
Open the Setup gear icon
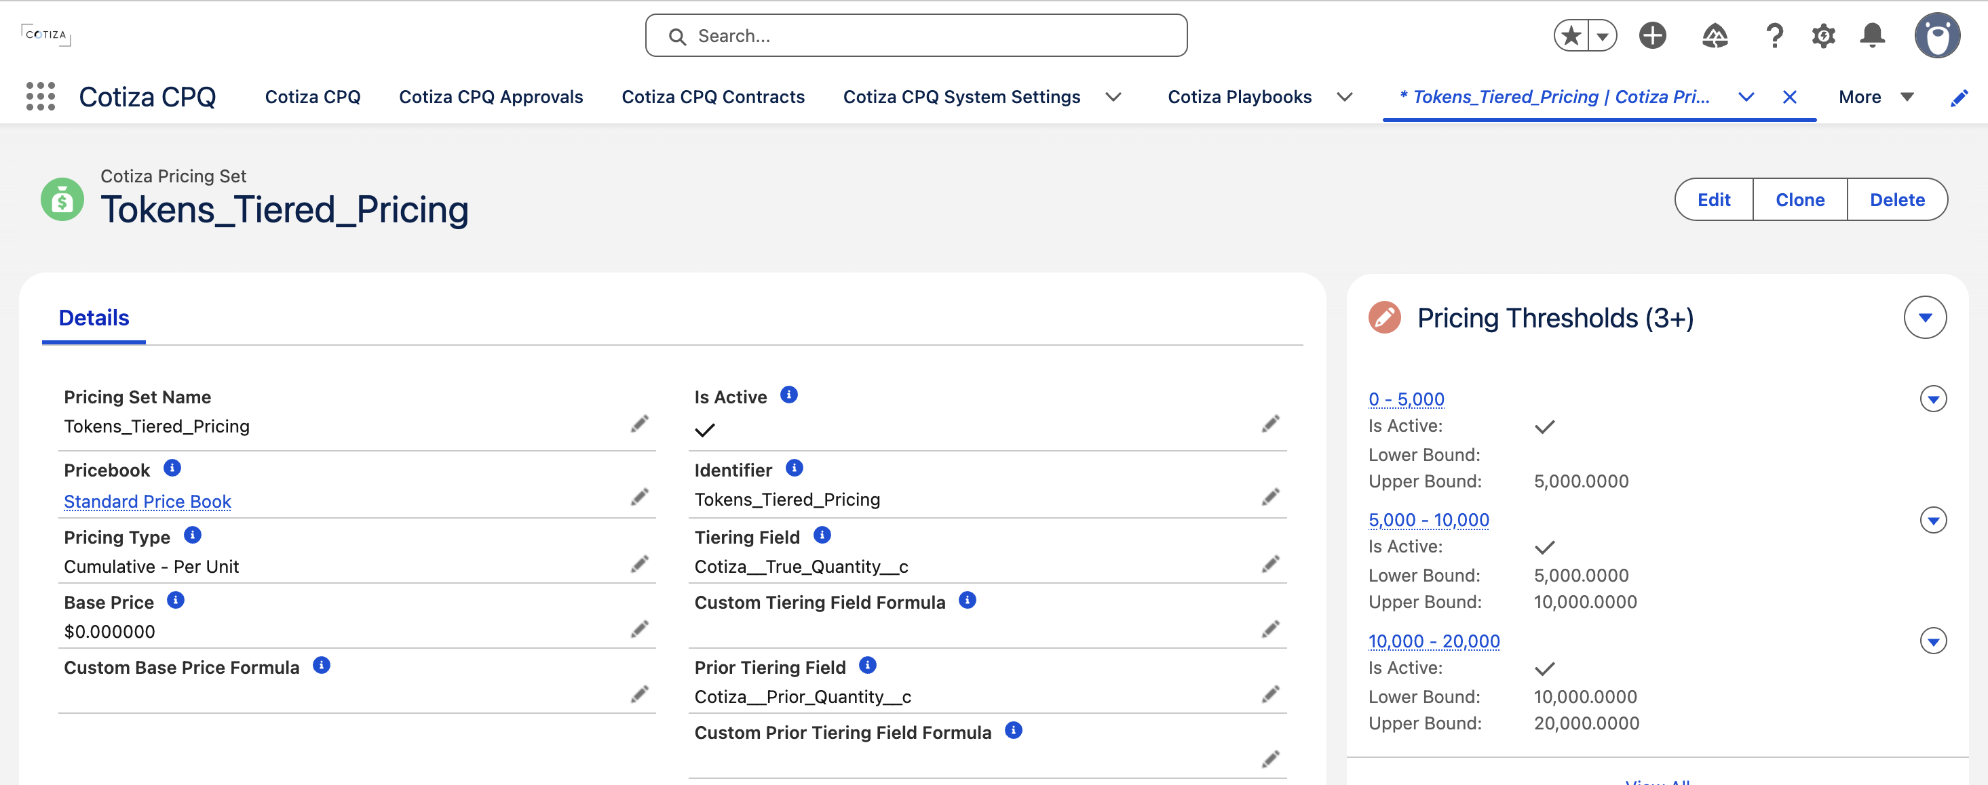coord(1823,35)
